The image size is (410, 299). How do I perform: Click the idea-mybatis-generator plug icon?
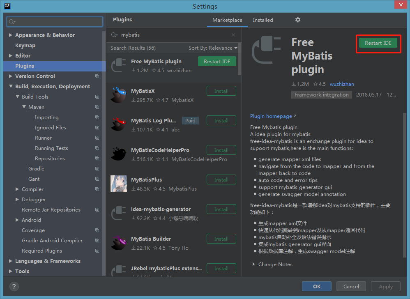pyautogui.click(x=118, y=213)
